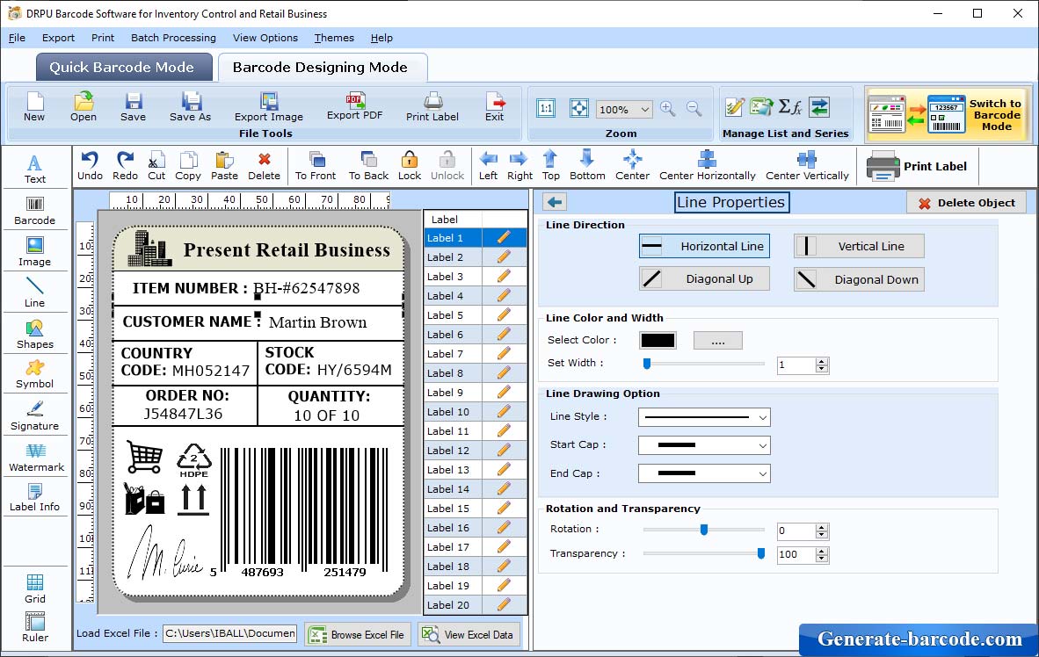Open the File menu
The image size is (1039, 657).
(x=18, y=38)
